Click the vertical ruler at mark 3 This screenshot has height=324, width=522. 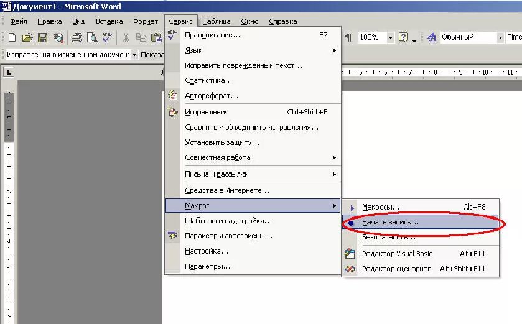tap(9, 216)
